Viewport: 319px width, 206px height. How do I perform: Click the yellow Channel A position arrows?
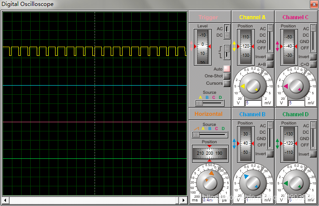234,46
